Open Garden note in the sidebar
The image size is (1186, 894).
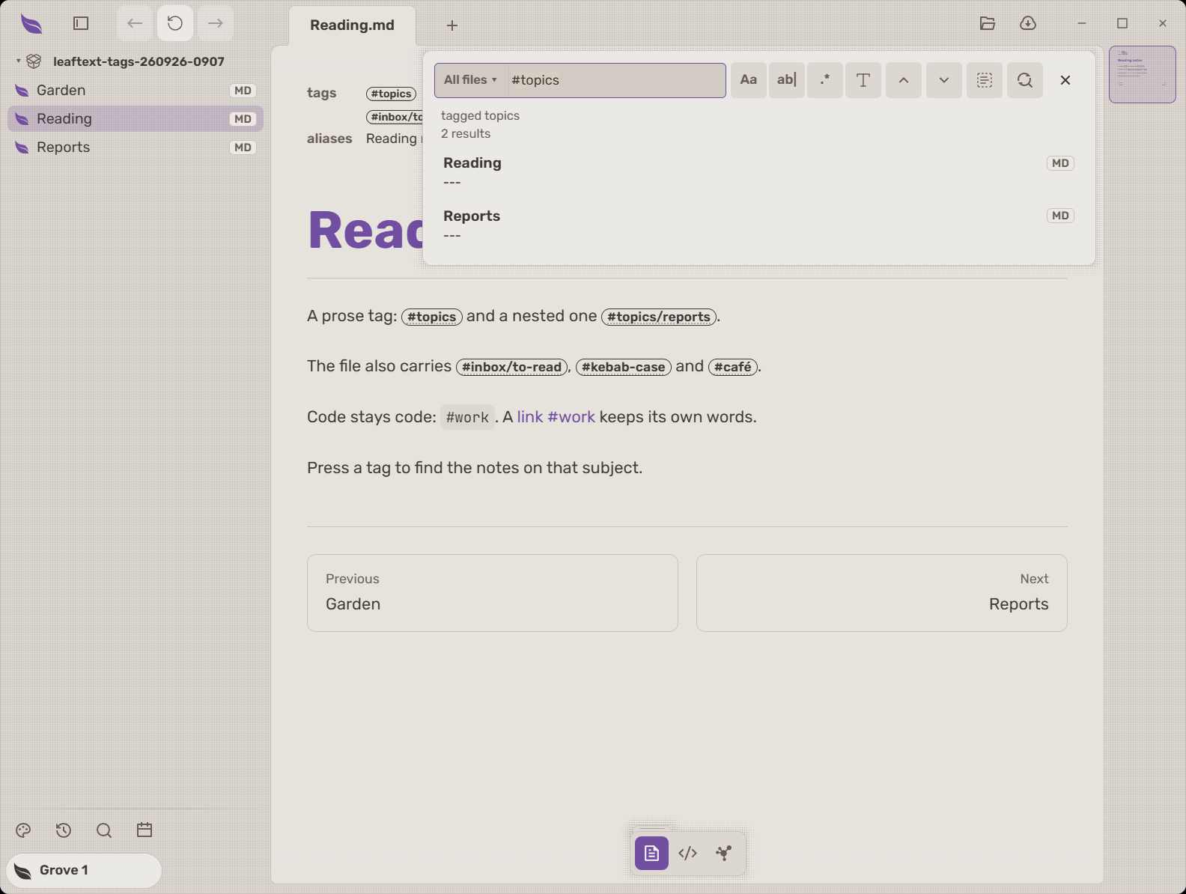click(x=136, y=90)
